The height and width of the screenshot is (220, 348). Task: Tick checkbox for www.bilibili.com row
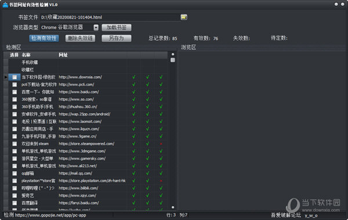(14, 188)
